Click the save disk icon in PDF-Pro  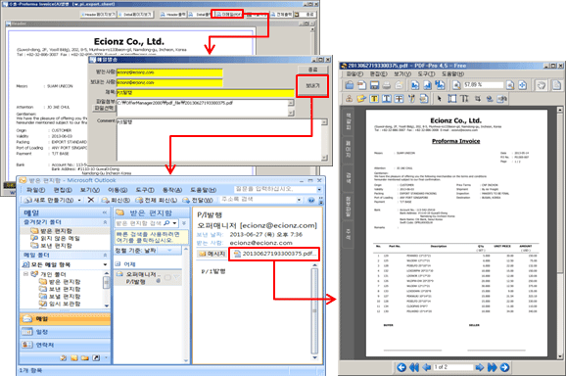point(374,85)
